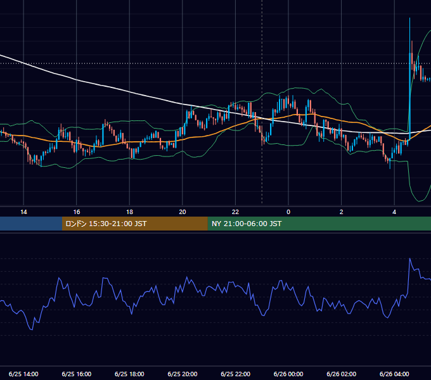Click the 6/25 14:00 label on lower axis
Image resolution: width=431 pixels, height=380 pixels.
23,374
